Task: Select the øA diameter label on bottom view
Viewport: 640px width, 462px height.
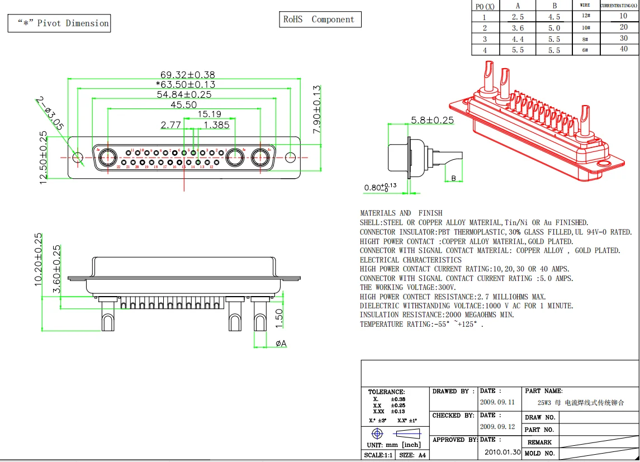Action: 281,343
